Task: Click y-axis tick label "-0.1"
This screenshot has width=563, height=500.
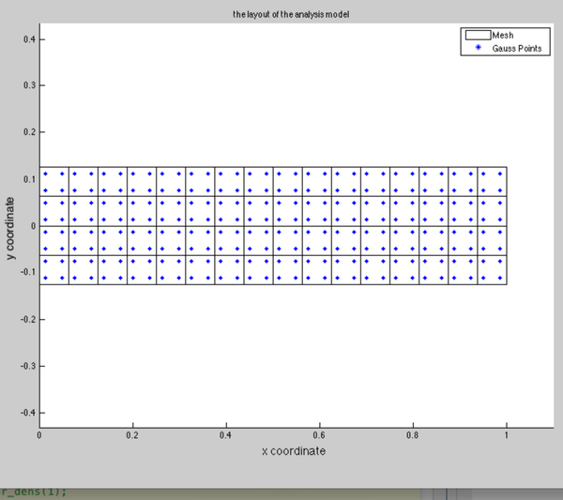Action: pyautogui.click(x=28, y=272)
